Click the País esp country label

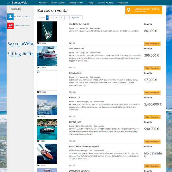[x=72, y=92]
